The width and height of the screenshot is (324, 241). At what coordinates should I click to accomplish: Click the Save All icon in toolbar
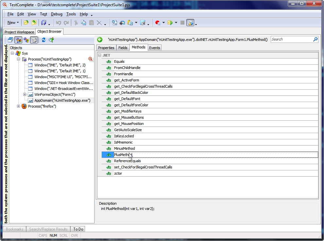point(43,23)
